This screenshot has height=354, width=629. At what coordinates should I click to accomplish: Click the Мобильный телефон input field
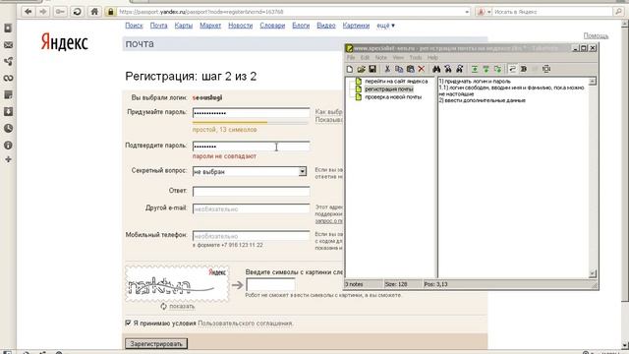[x=252, y=236]
